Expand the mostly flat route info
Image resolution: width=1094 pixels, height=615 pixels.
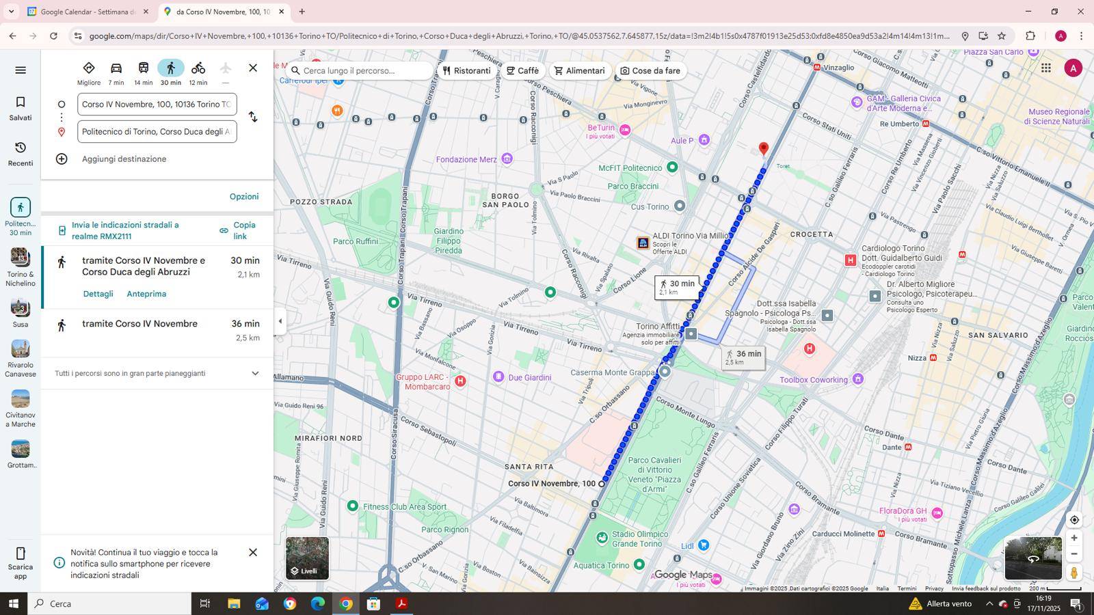255,374
